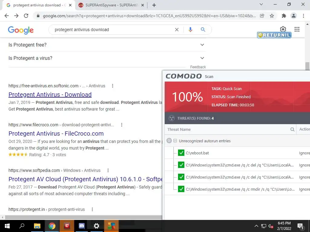The image size is (310, 232).
Task: Clear the Google search box text
Action: coord(177,30)
